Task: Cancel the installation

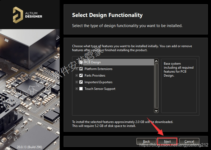Action: click(x=189, y=142)
